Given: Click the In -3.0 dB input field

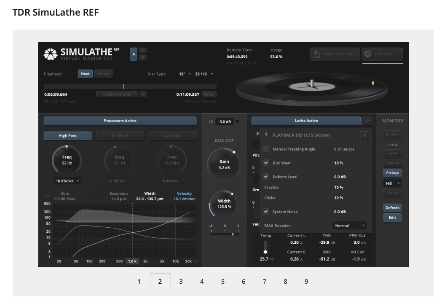Looking at the screenshot, I should (x=225, y=121).
